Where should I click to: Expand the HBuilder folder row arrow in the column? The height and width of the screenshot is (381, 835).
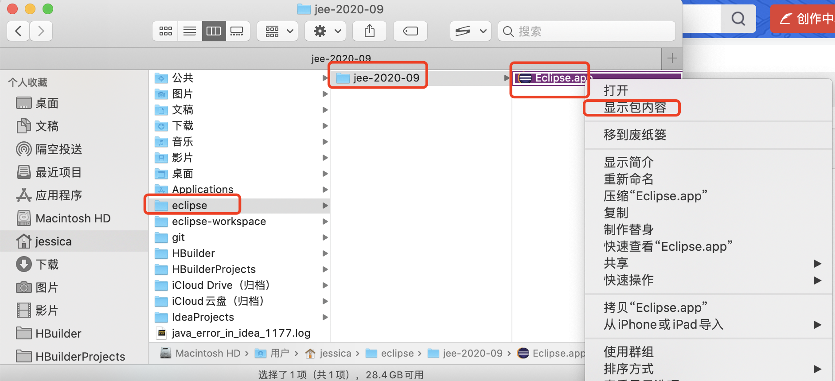point(325,253)
